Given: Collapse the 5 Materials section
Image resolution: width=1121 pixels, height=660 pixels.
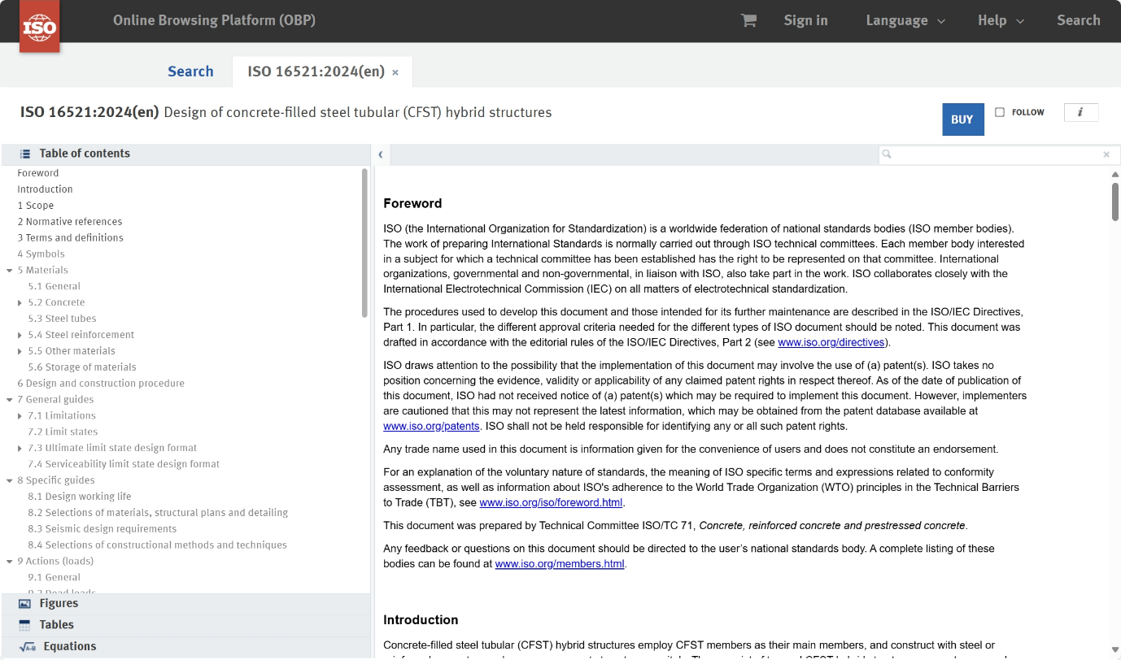Looking at the screenshot, I should click(9, 270).
